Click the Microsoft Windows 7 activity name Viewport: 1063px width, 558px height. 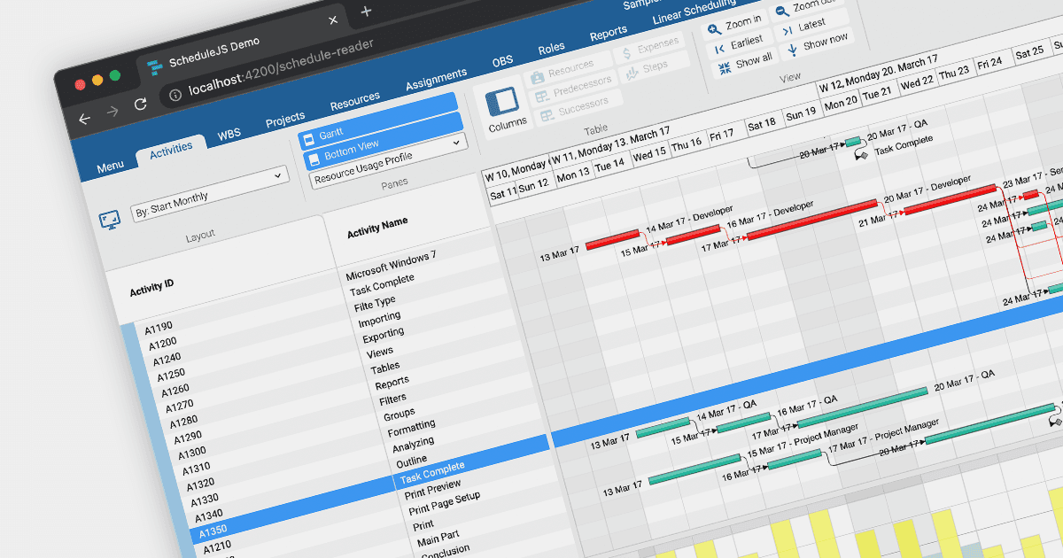coord(391,266)
